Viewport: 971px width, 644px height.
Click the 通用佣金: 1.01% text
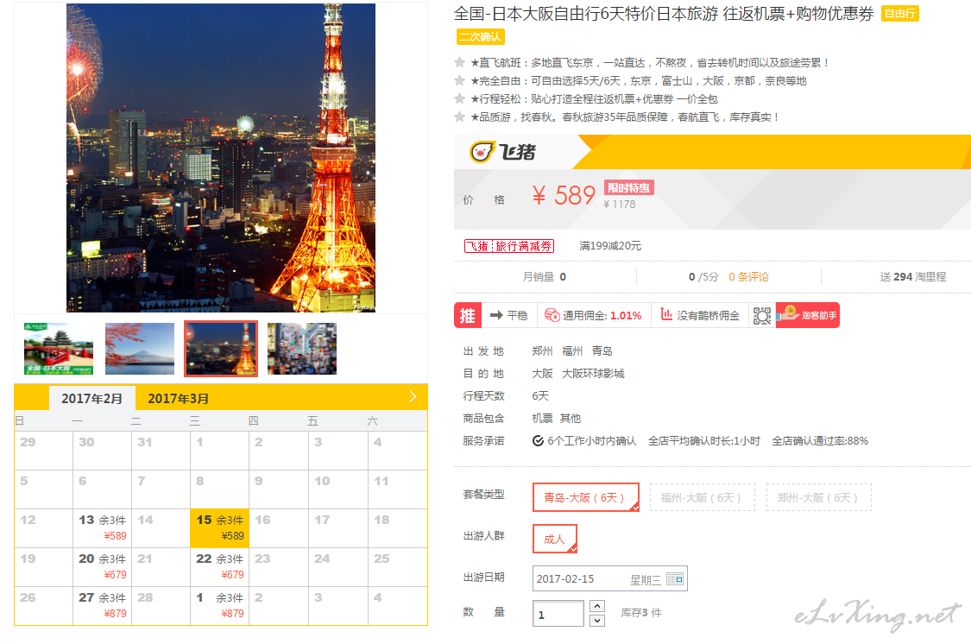[602, 315]
